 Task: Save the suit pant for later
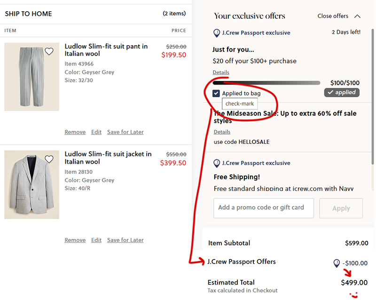click(125, 132)
